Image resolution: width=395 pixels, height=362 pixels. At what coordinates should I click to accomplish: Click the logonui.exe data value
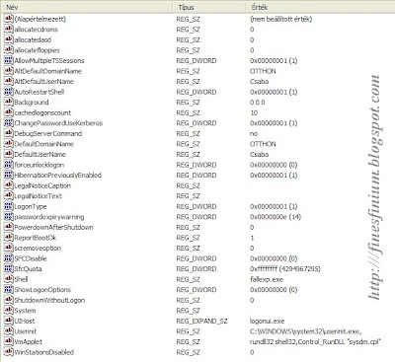267,321
